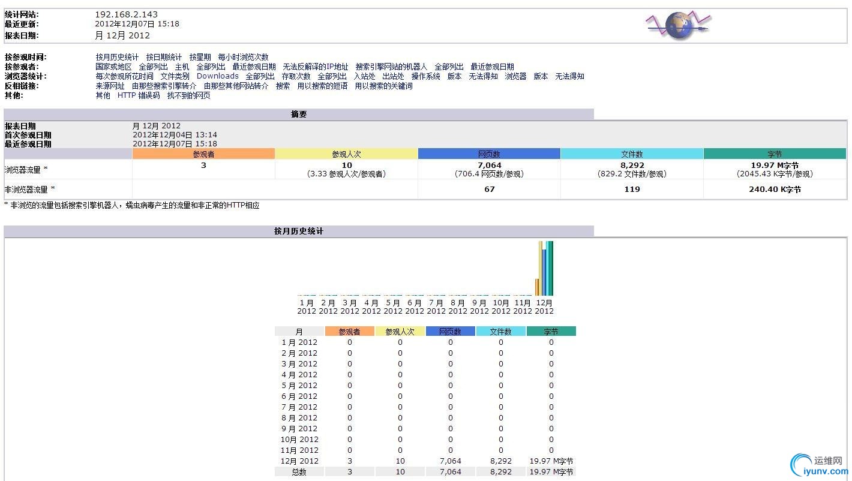This screenshot has height=481, width=852.
Task: Click the 6月 2012 row in the monthly table
Action: (x=425, y=396)
